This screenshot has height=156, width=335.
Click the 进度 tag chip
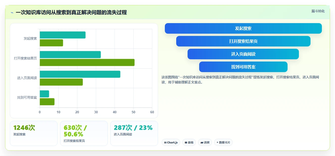[x=205, y=142]
